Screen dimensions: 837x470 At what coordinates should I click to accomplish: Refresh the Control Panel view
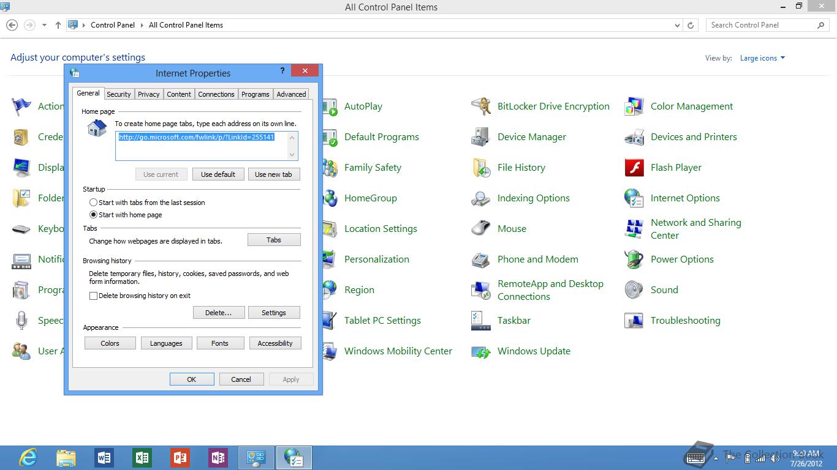click(x=691, y=25)
